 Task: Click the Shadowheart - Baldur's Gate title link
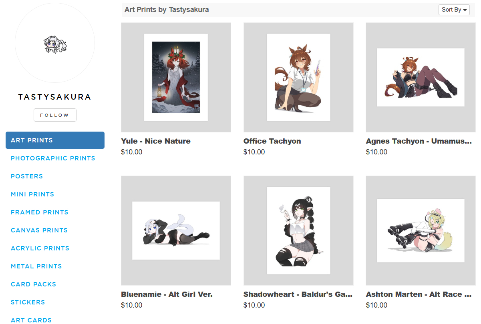pyautogui.click(x=298, y=294)
